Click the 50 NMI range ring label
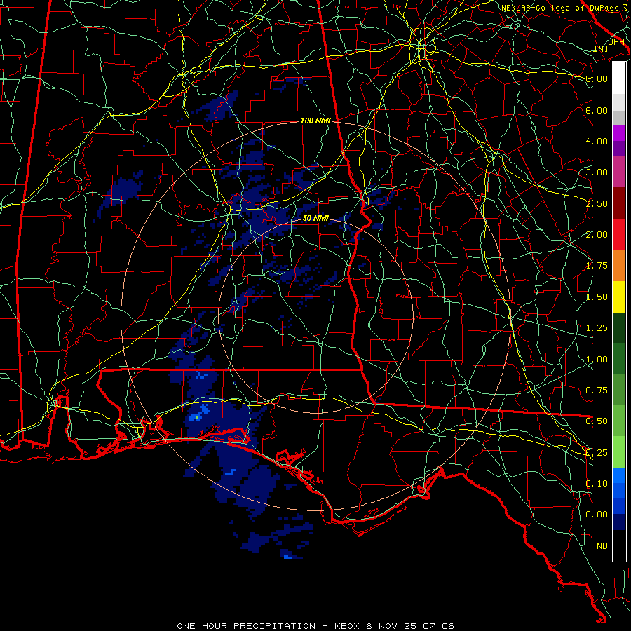631x631 pixels. point(315,218)
